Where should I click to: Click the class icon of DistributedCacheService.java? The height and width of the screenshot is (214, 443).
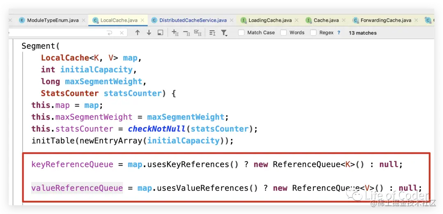(x=154, y=20)
